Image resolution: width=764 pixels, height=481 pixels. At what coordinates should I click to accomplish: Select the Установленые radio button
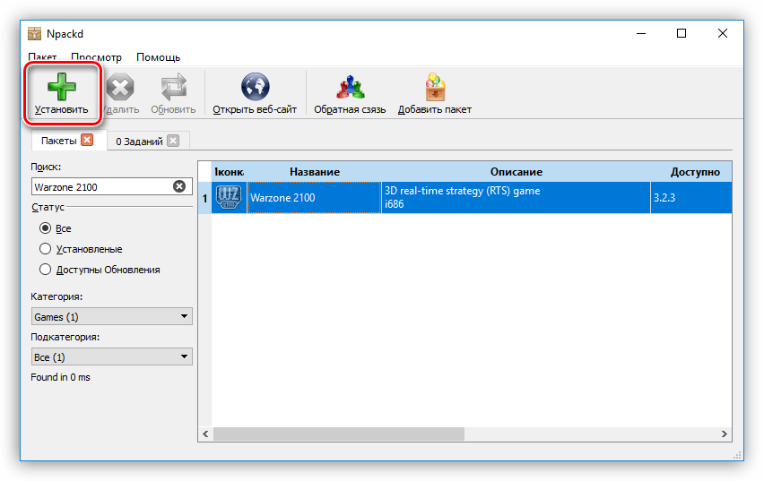point(46,249)
